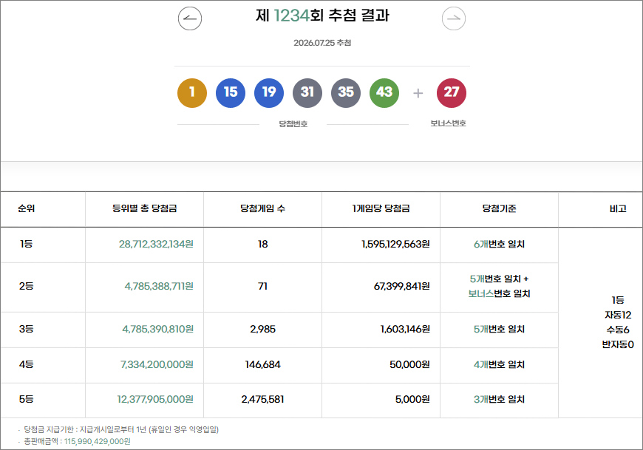
Task: Click winner count 2,475,581
Action: coord(263,399)
